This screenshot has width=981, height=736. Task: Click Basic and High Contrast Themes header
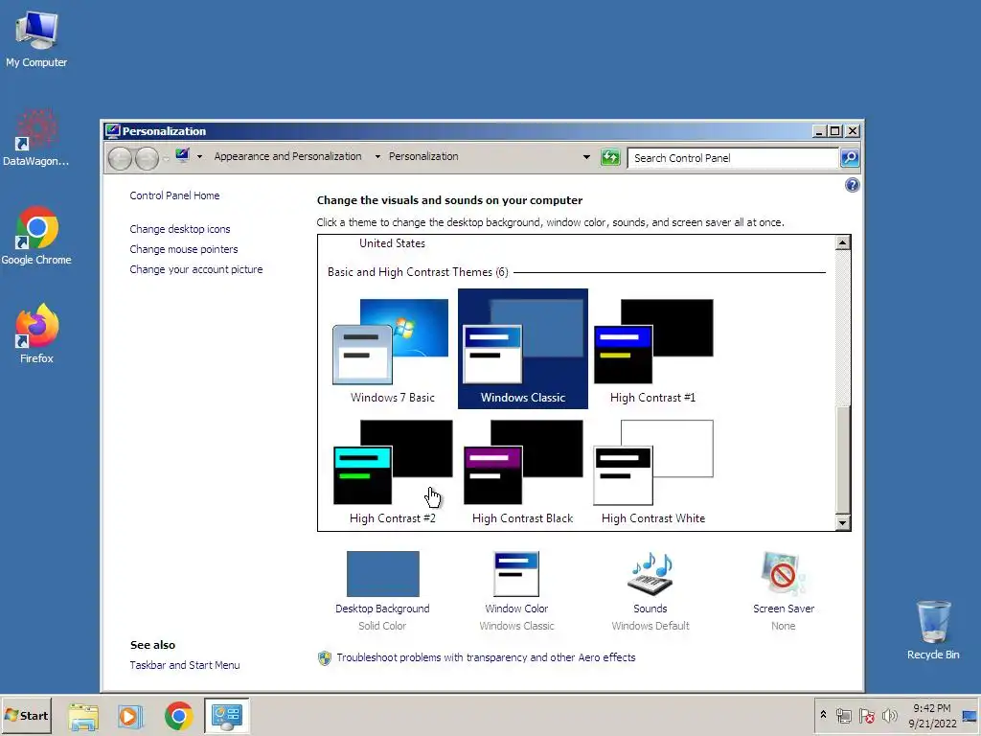(x=418, y=271)
